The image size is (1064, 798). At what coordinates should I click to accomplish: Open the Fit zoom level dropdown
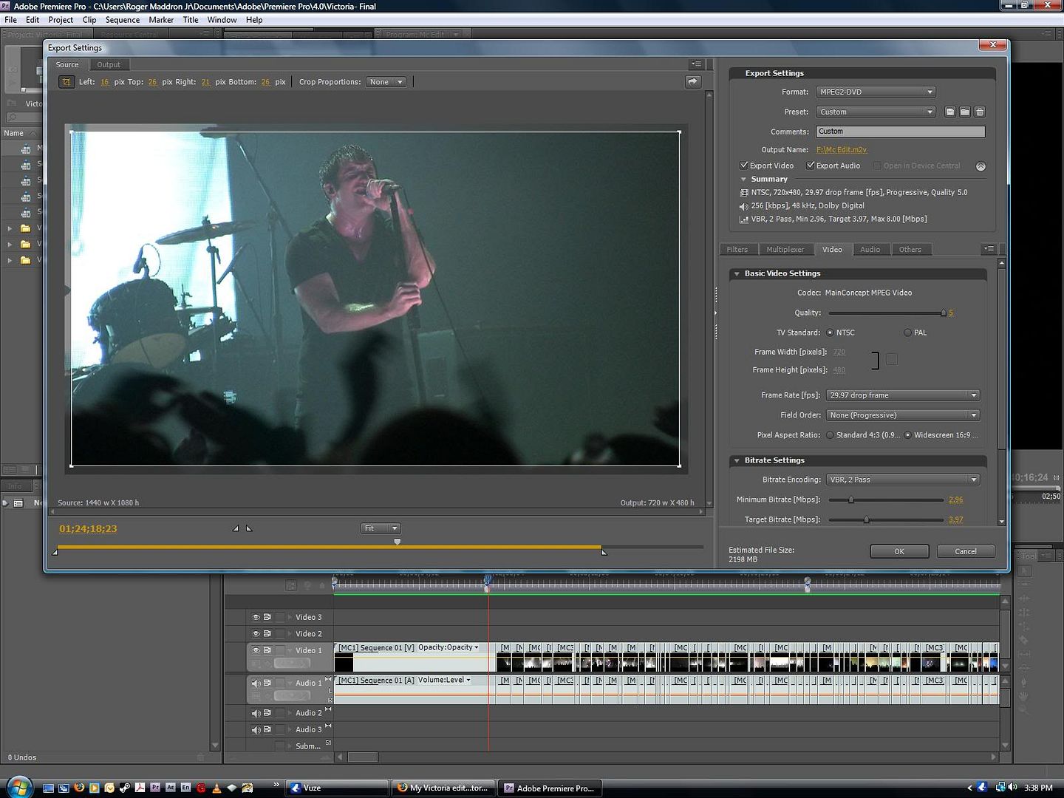[x=381, y=528]
